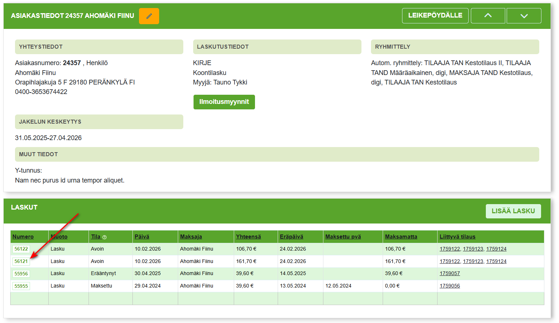Click the help icon next to Tila
Viewport: 559px width, 323px height.
coord(105,237)
